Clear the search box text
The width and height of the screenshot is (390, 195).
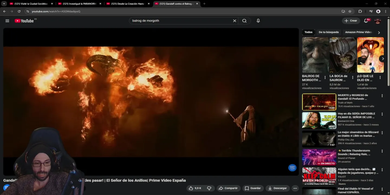coord(235,21)
